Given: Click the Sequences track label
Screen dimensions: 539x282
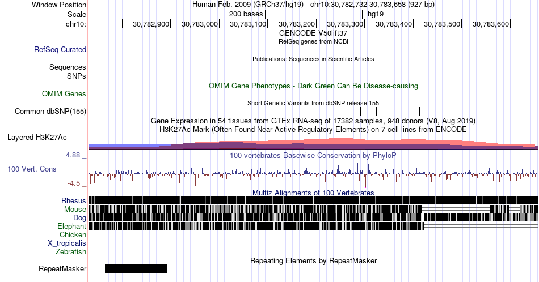Looking at the screenshot, I should click(x=68, y=67).
